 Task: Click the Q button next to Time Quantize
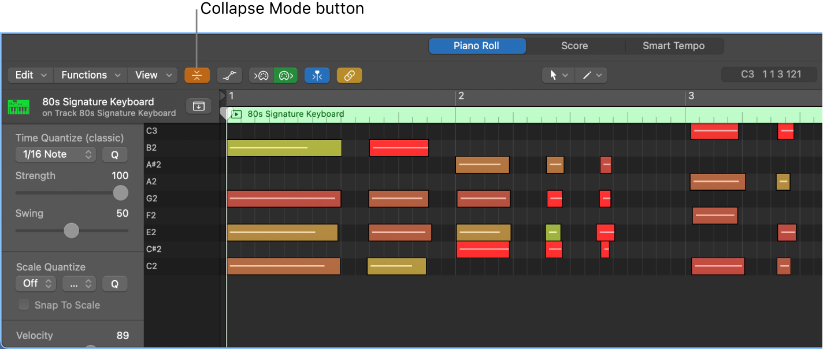pos(114,154)
